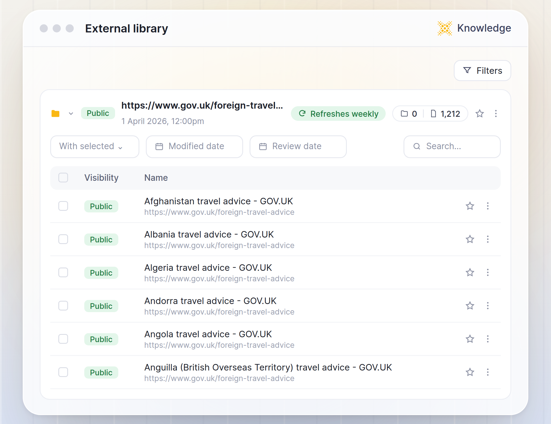Check the Angola travel advice checkbox
Viewport: 551px width, 424px height.
63,339
